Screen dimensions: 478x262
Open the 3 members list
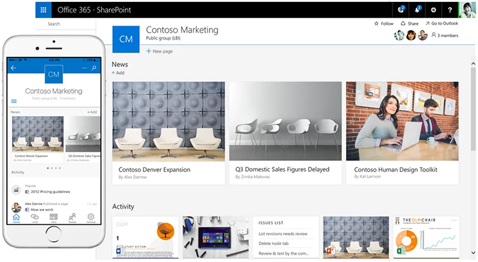click(x=445, y=35)
